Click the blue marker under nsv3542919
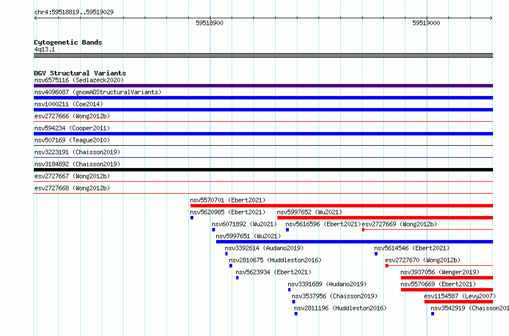Image resolution: width=509 pixels, height=336 pixels. coord(433,314)
